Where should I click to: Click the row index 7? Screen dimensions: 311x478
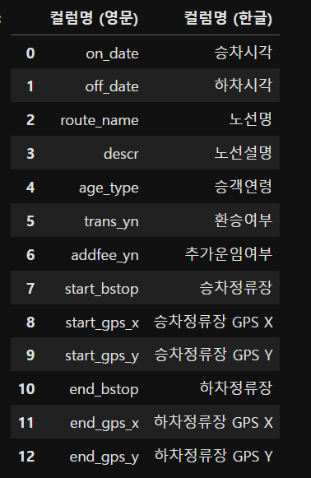tap(30, 289)
